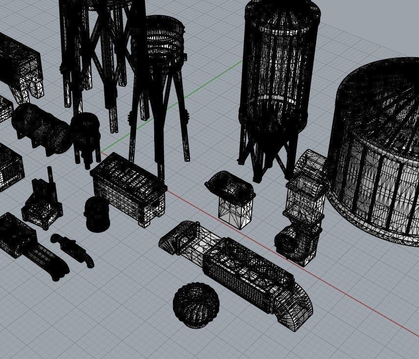This screenshot has height=359, width=419.
Task: Select the ribbed sphere wireframe object
Action: pyautogui.click(x=196, y=305)
